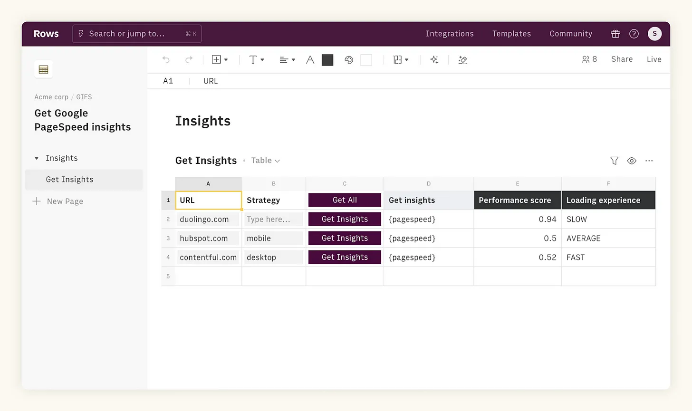The image size is (692, 411).
Task: Click the Rows logo
Action: pyautogui.click(x=46, y=34)
